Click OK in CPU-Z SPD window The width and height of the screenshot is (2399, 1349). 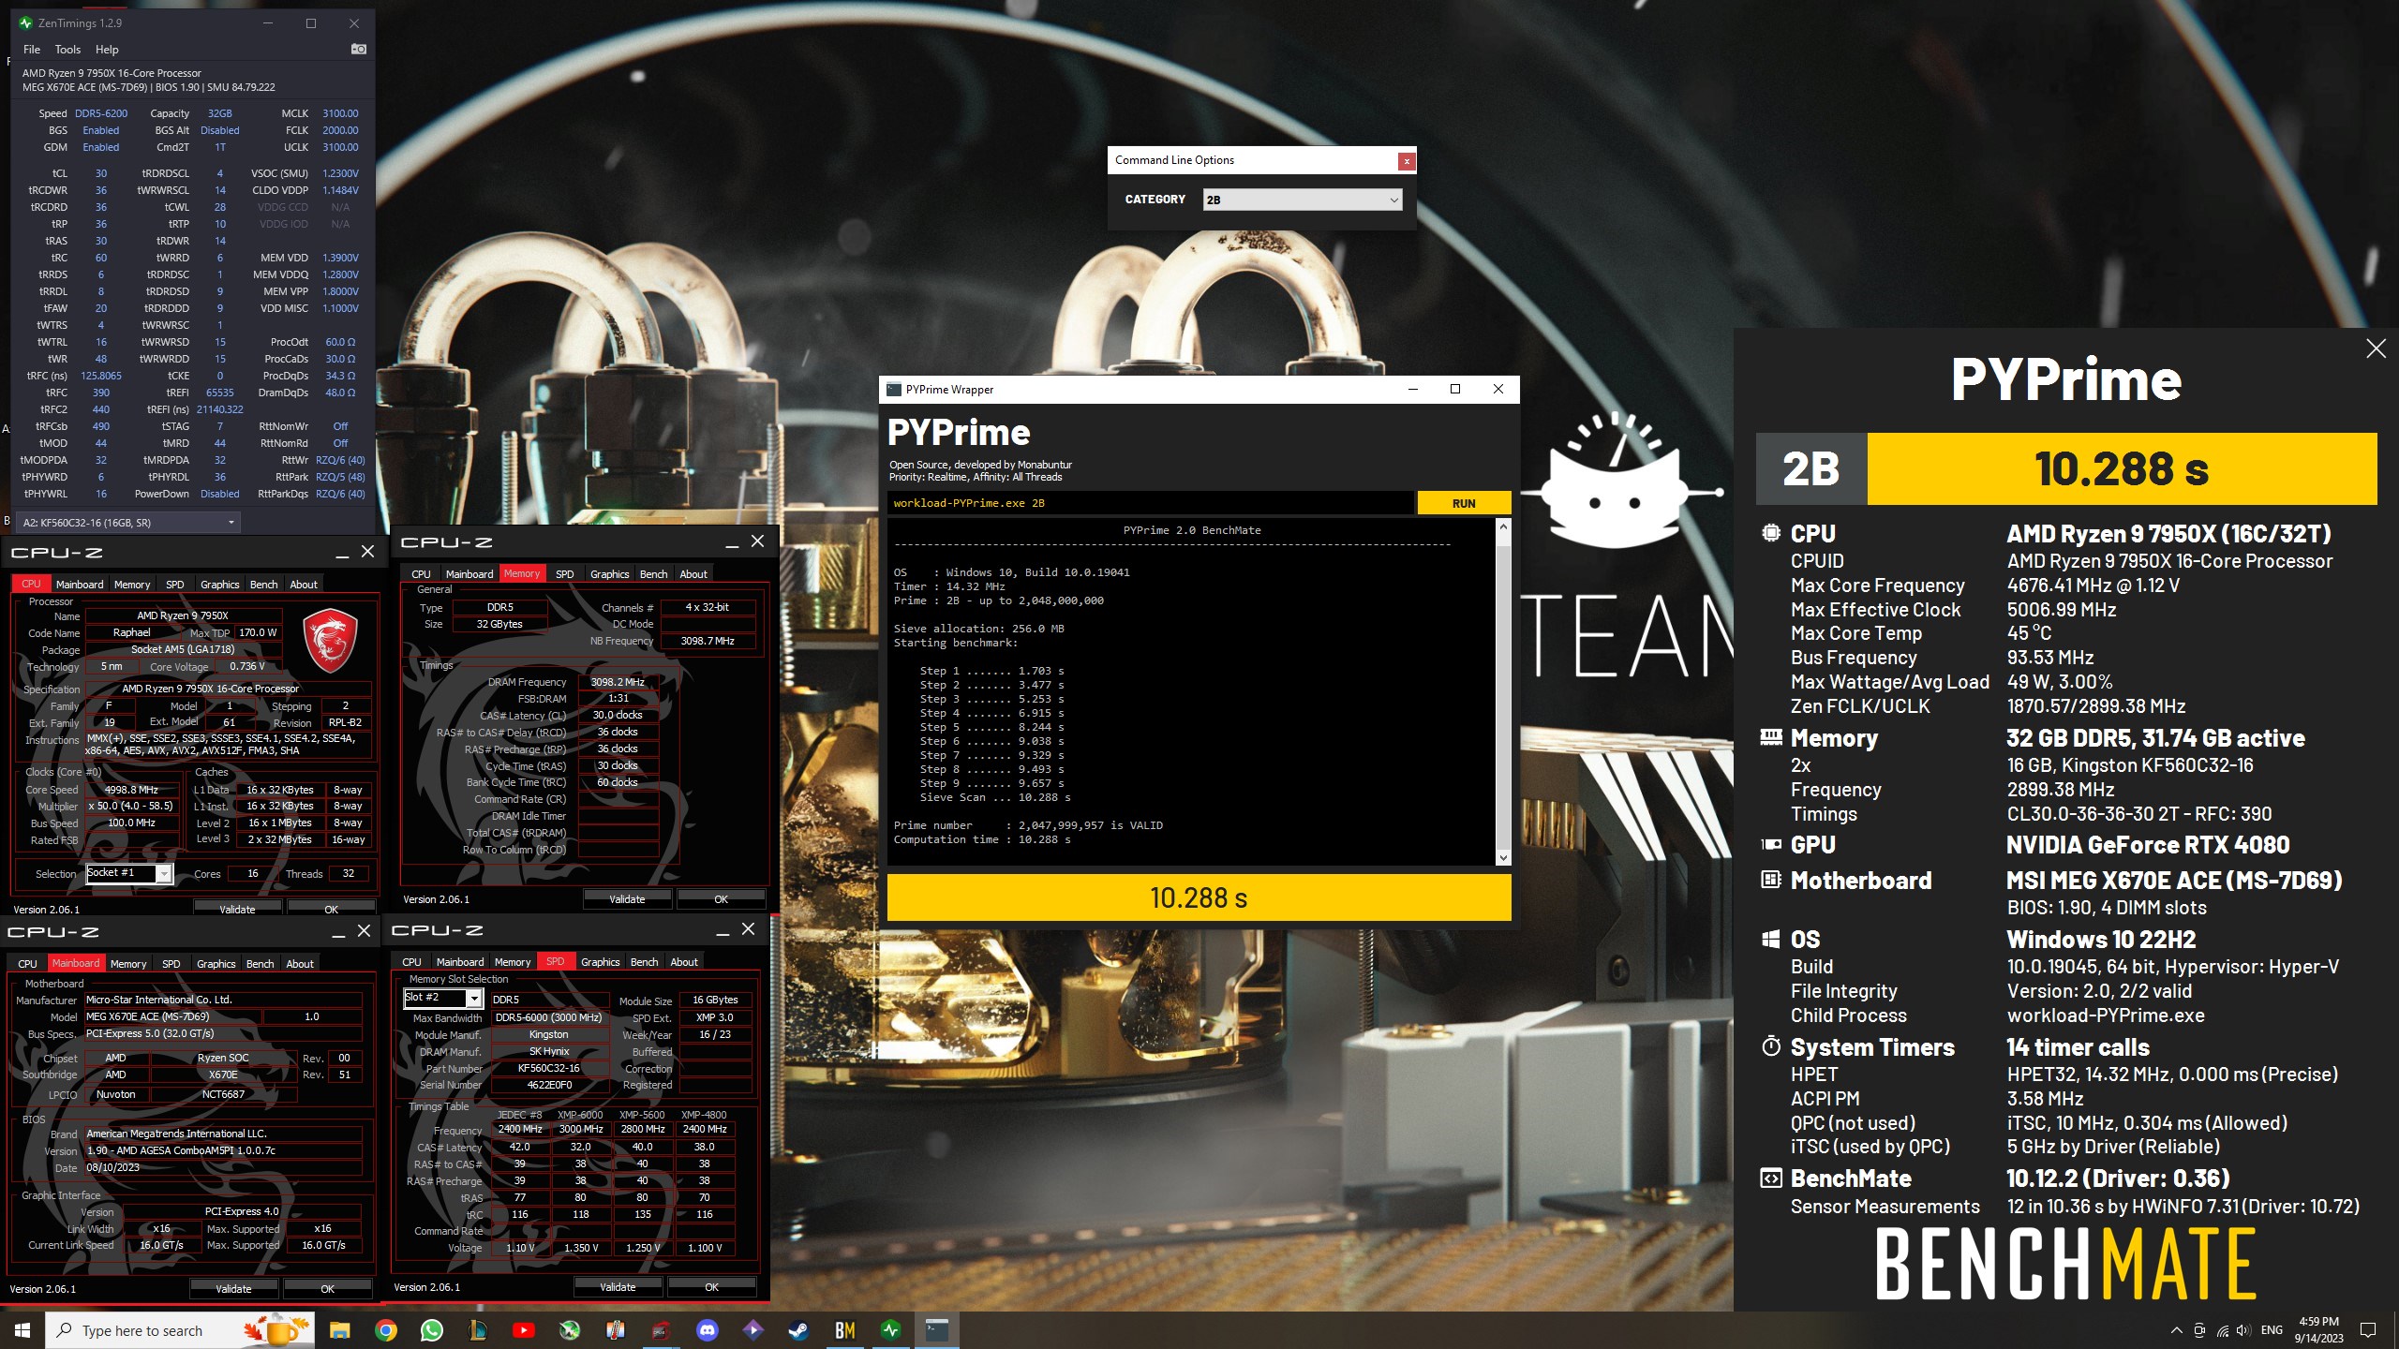(711, 1286)
